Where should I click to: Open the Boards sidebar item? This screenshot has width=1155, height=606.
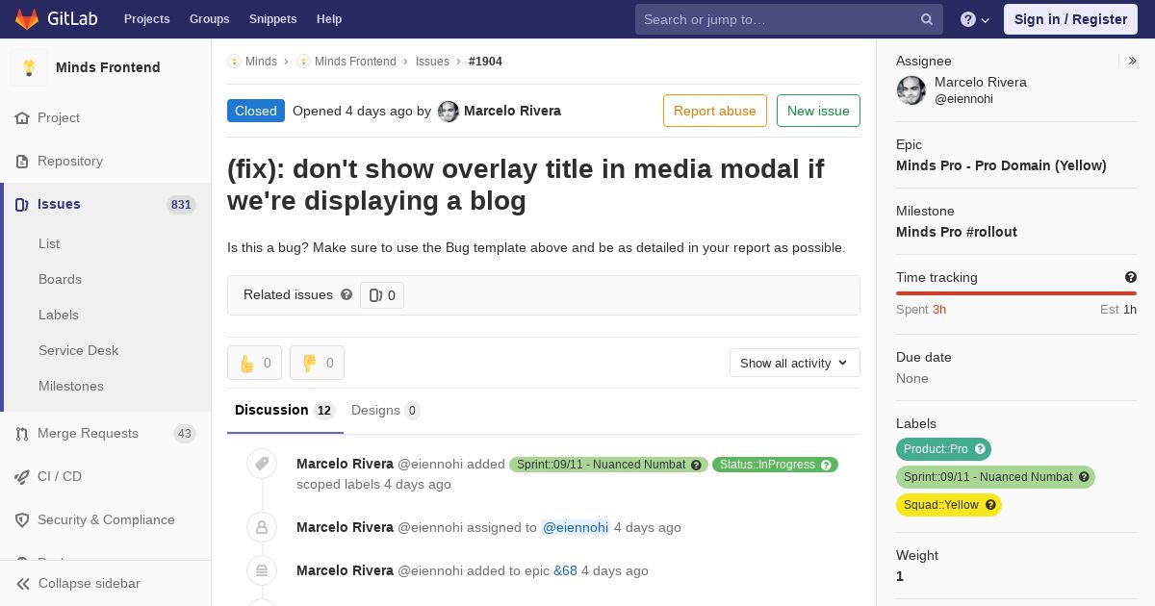[60, 279]
